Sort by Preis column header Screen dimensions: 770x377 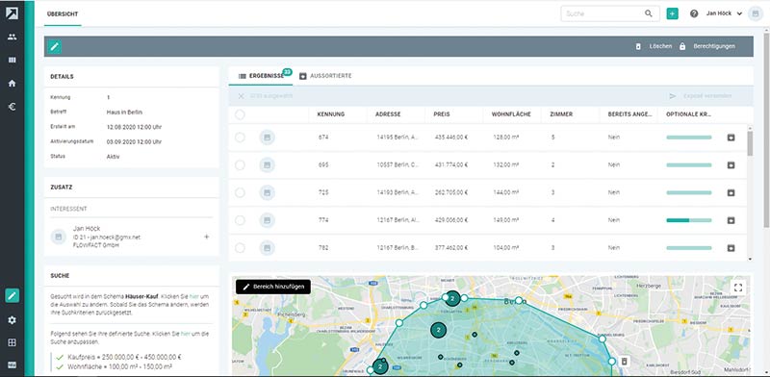click(x=442, y=114)
